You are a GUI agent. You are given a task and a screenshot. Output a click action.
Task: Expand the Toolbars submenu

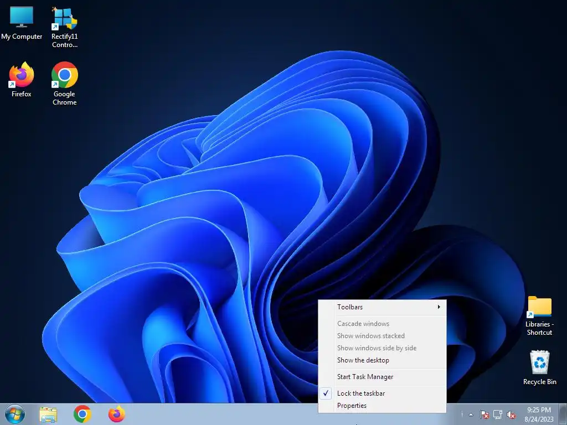(382, 307)
